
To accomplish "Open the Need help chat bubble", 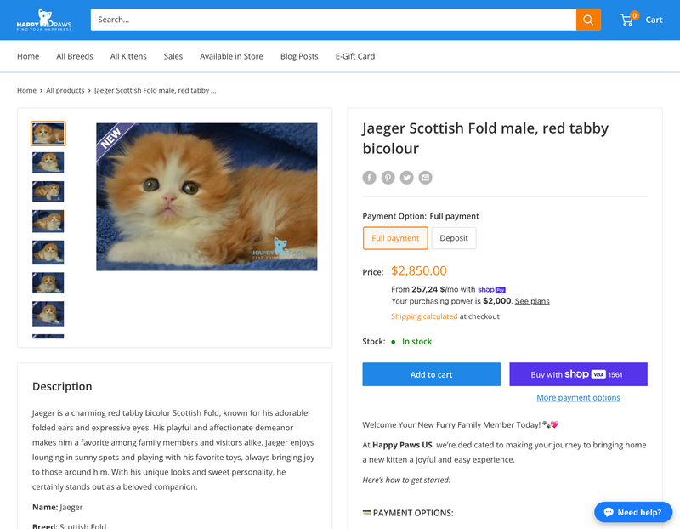I will (633, 512).
